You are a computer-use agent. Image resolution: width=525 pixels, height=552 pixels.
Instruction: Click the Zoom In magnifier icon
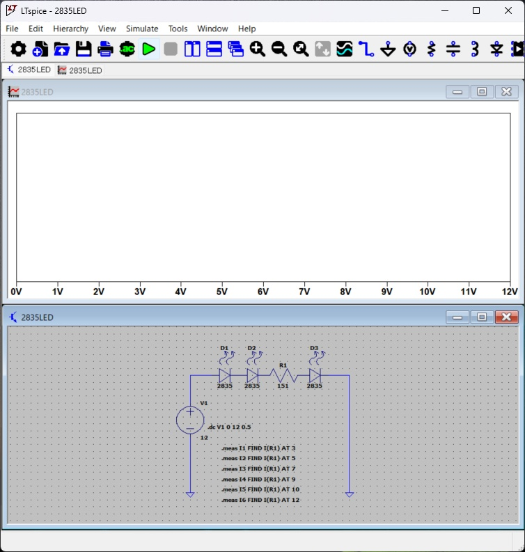pyautogui.click(x=258, y=49)
